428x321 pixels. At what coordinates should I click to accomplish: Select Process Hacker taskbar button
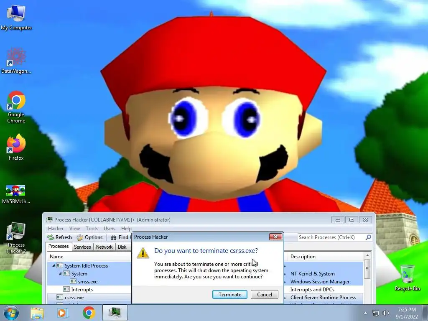[x=115, y=313]
